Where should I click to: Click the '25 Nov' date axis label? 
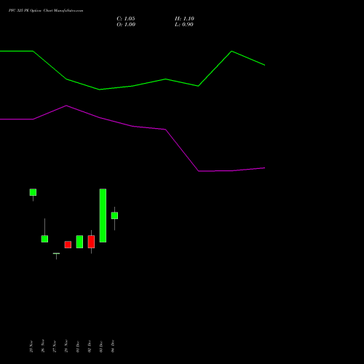coord(31,346)
